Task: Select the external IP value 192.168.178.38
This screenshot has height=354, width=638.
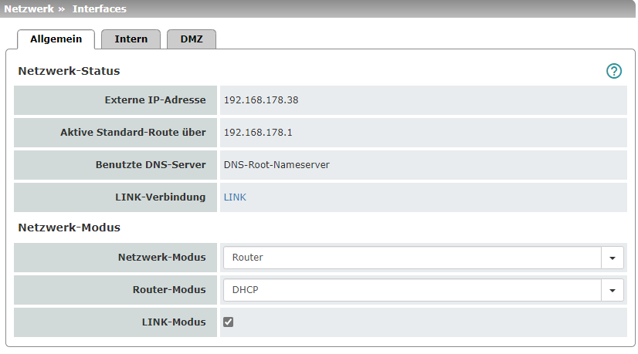Action: click(261, 100)
